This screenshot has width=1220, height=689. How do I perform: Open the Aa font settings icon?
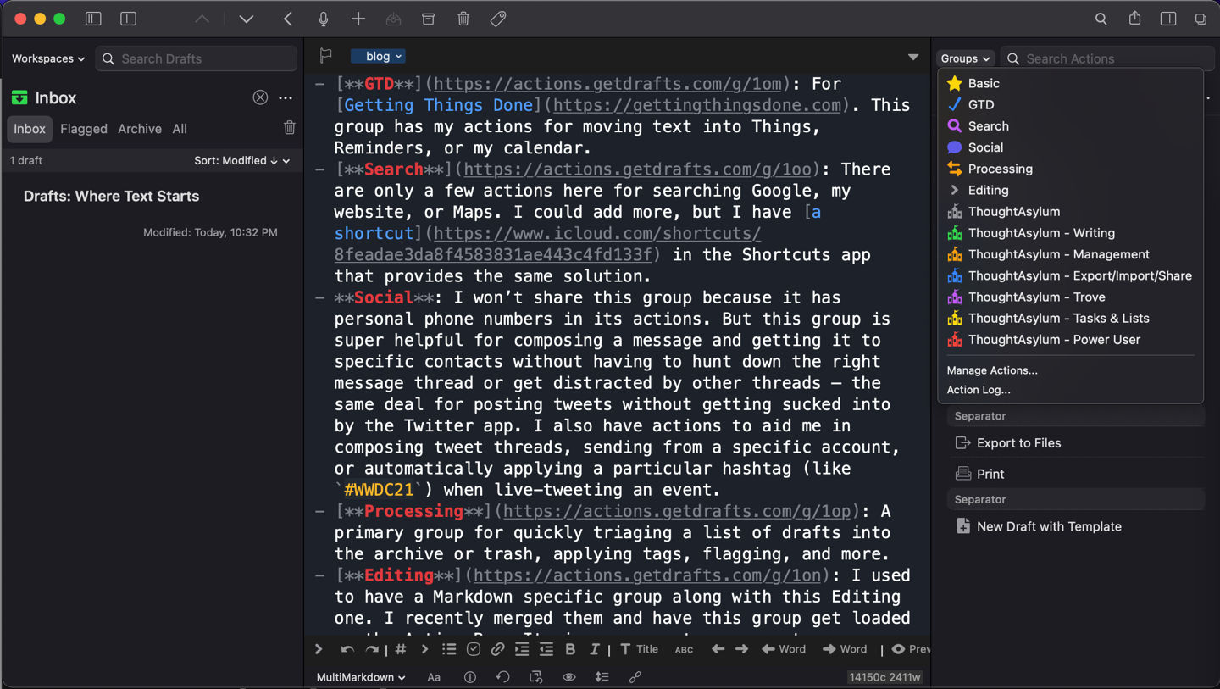[x=434, y=677]
